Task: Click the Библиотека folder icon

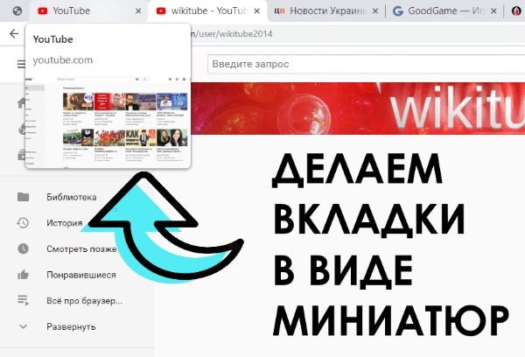Action: 23,197
